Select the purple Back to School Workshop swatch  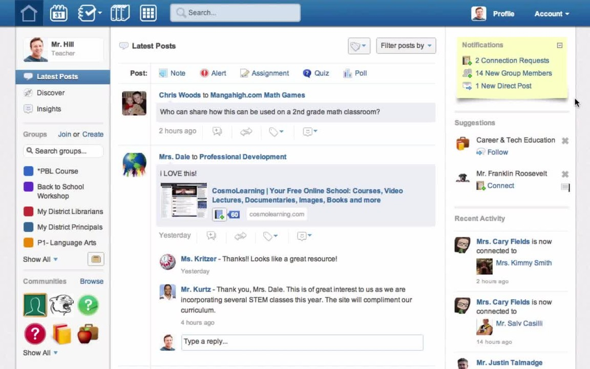coord(28,187)
